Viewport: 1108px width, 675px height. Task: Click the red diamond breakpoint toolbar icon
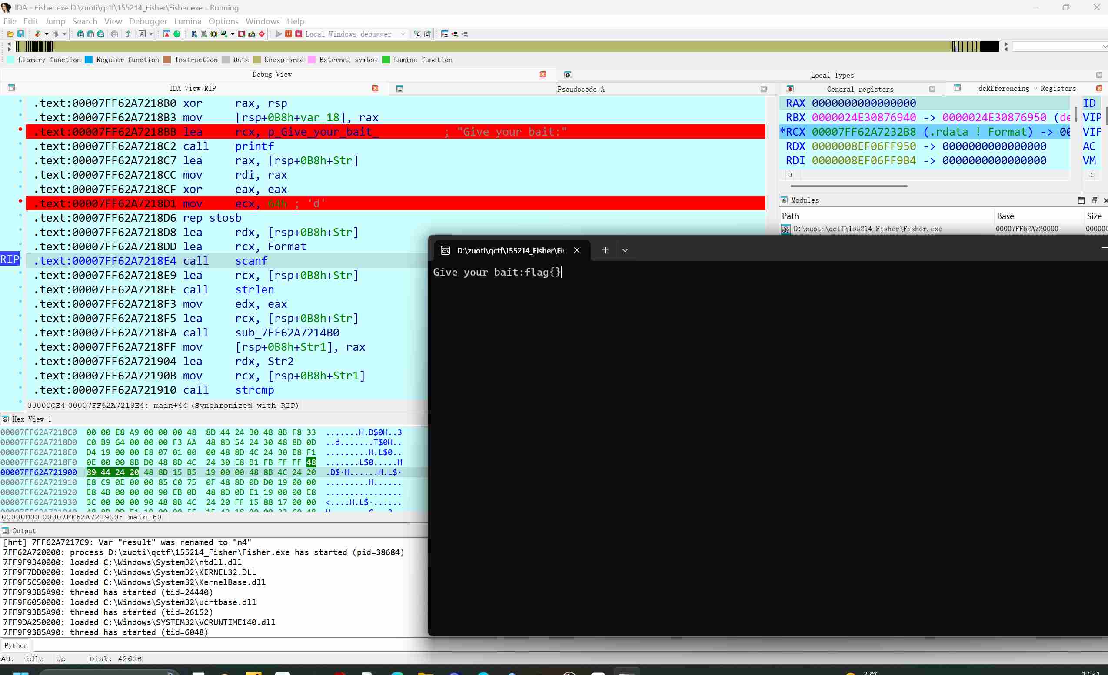[262, 34]
